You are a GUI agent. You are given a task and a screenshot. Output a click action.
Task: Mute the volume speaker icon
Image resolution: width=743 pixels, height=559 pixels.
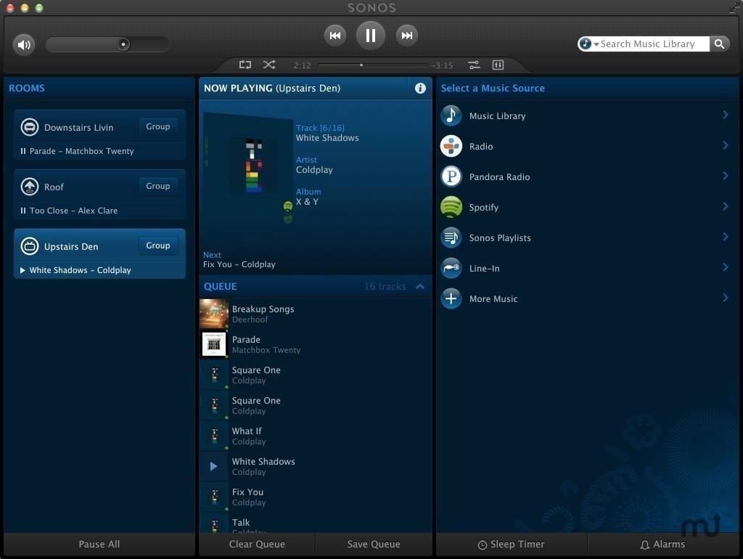tap(24, 45)
